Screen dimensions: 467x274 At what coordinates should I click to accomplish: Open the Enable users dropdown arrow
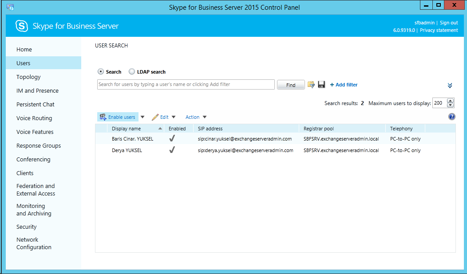tap(142, 117)
